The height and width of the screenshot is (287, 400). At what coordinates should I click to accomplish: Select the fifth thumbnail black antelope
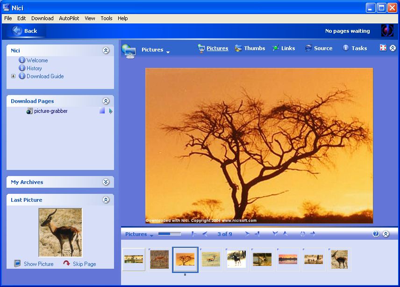coord(236,259)
